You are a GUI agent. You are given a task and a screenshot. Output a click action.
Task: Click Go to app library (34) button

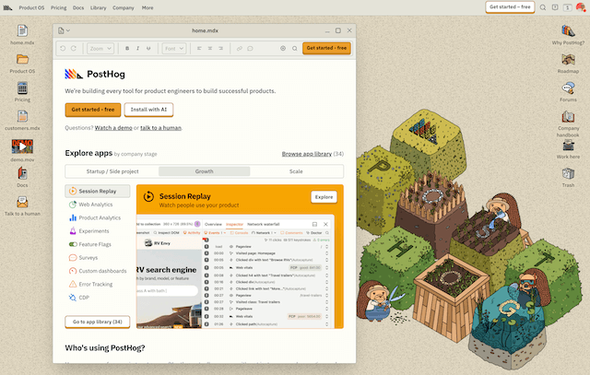tap(98, 322)
